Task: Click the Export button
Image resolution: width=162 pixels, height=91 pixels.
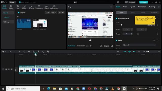Action: (144, 2)
